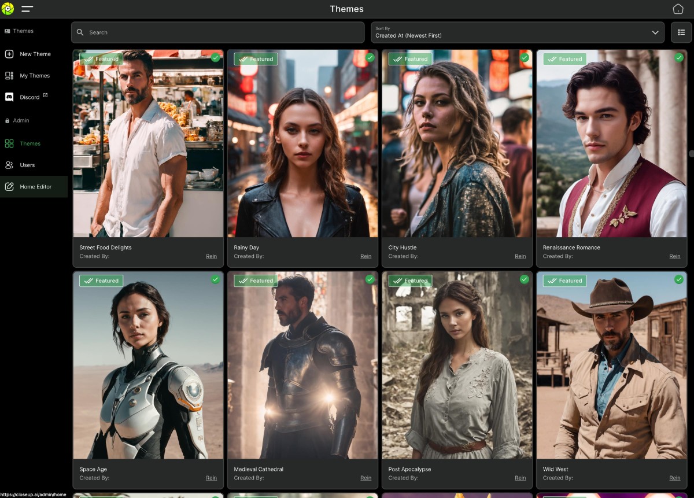The width and height of the screenshot is (694, 498).
Task: Focus the Search input field
Action: (217, 32)
